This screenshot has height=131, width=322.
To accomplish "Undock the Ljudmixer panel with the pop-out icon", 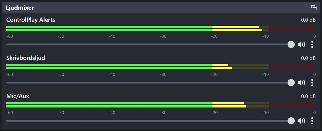I will tap(314, 7).
